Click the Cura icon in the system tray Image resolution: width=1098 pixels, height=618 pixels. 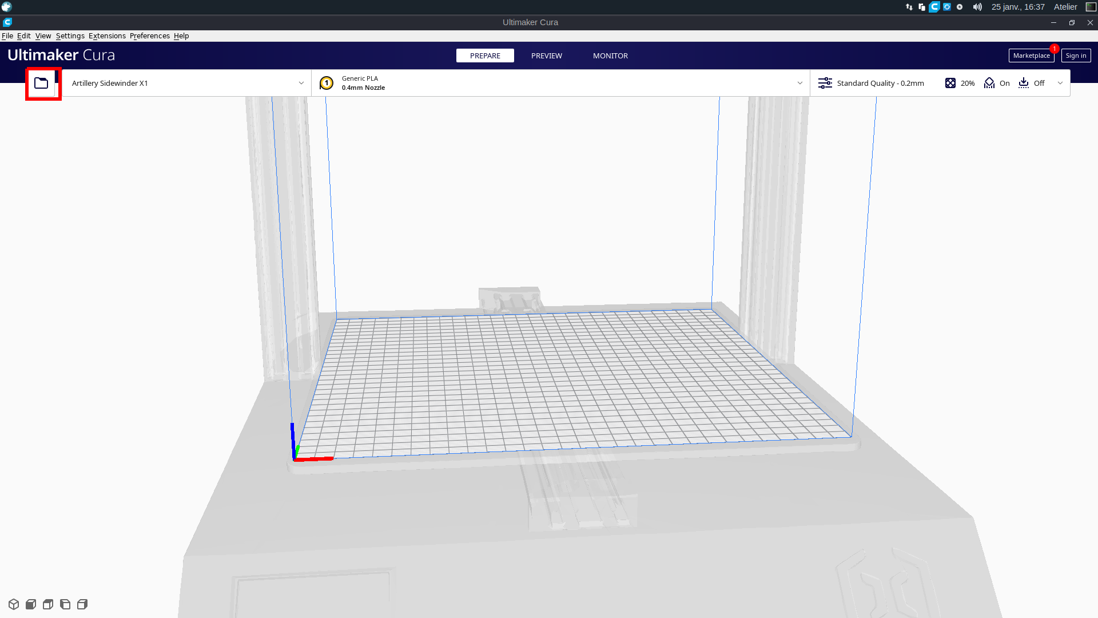pos(934,7)
